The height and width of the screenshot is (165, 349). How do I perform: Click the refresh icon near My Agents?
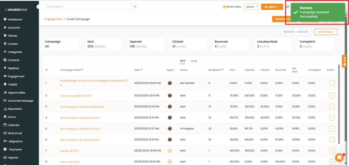(287, 7)
